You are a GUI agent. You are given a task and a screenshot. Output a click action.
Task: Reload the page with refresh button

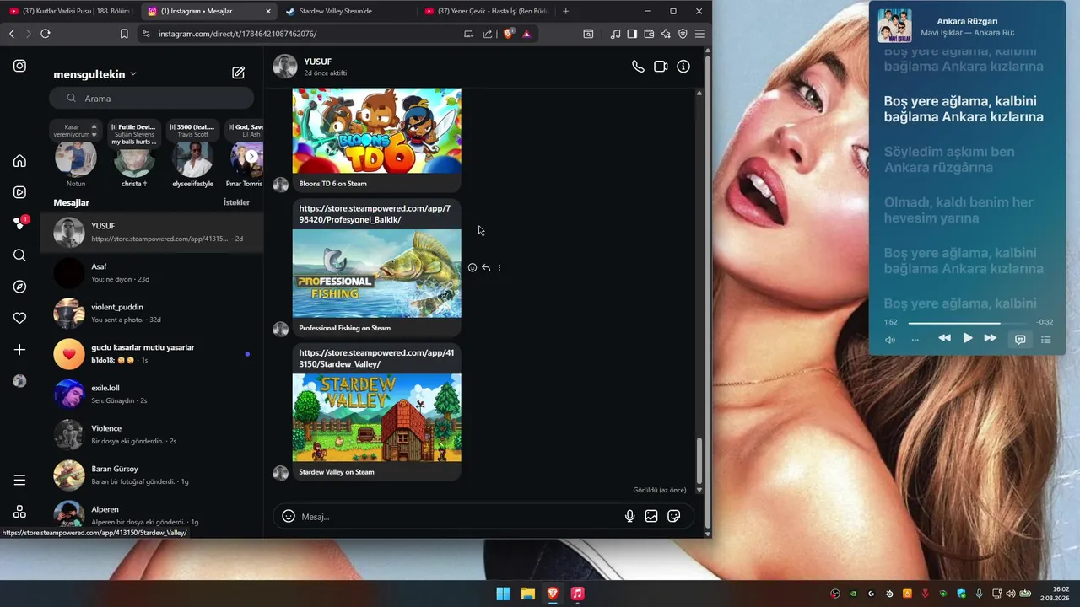46,34
